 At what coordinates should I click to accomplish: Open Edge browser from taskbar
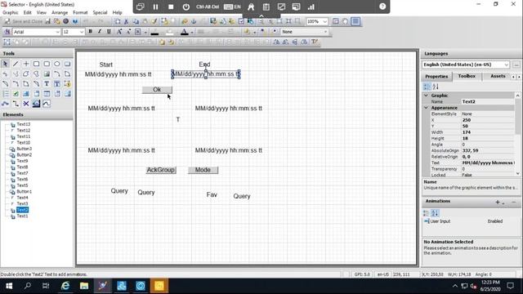pos(65,286)
